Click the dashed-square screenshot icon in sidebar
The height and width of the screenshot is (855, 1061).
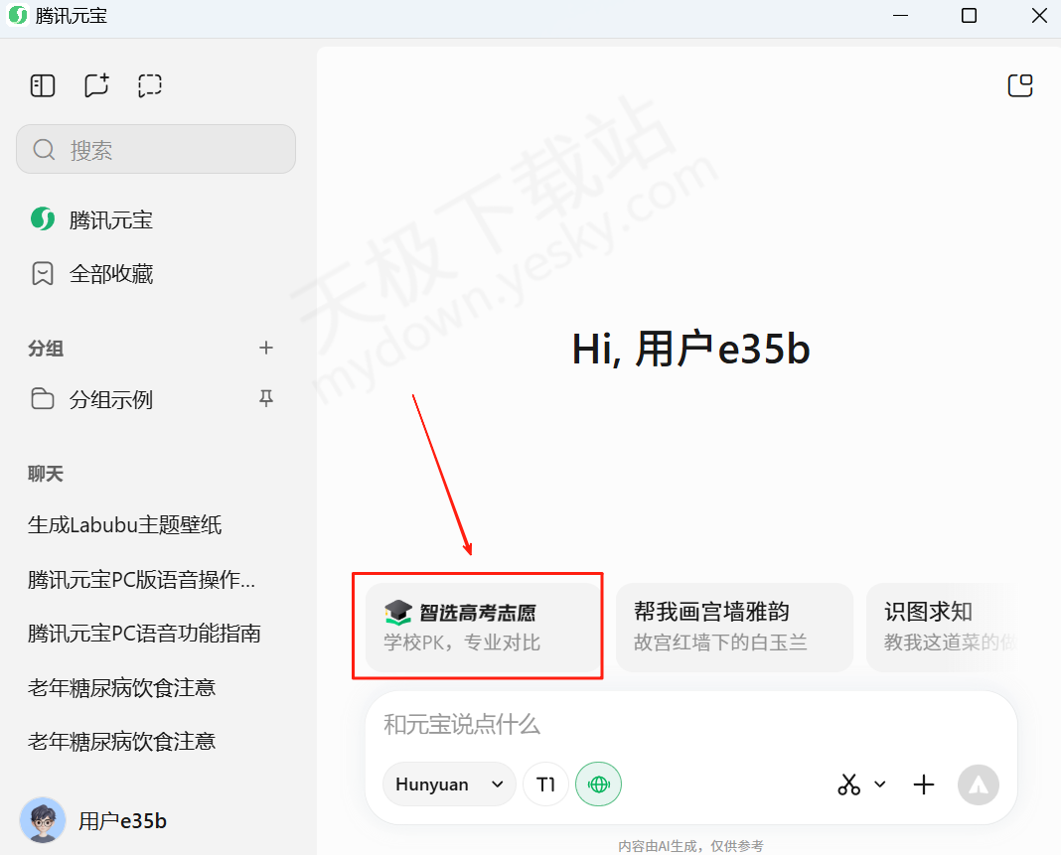click(x=150, y=86)
